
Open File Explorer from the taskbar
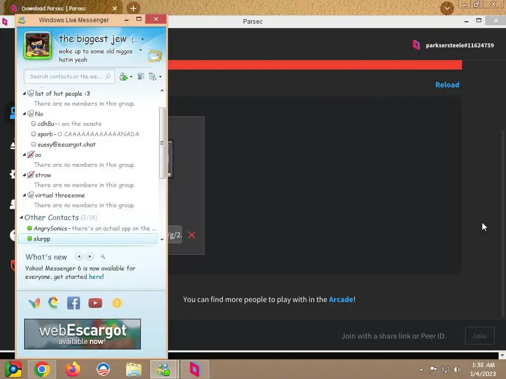(133, 369)
